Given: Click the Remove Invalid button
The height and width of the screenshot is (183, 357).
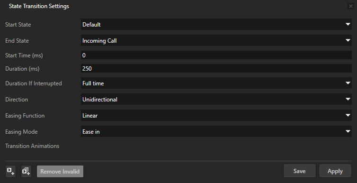Looking at the screenshot, I should click(60, 171).
